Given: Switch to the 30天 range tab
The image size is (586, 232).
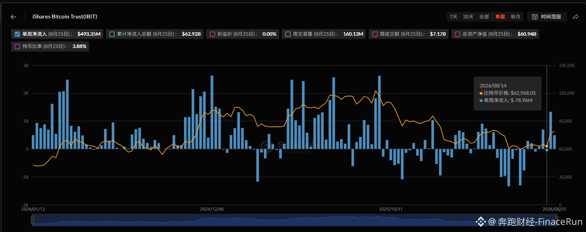Looking at the screenshot, I should (x=468, y=17).
